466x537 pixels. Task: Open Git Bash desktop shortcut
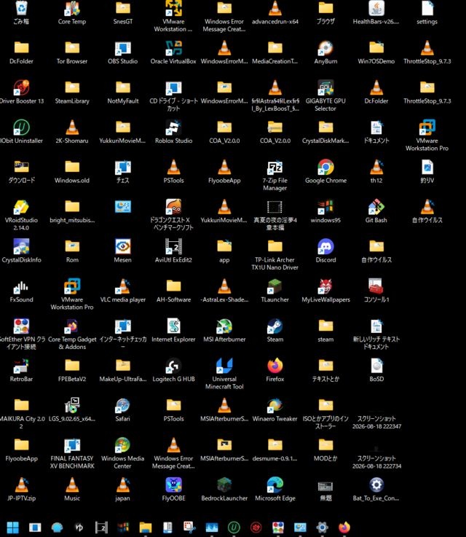pyautogui.click(x=376, y=207)
